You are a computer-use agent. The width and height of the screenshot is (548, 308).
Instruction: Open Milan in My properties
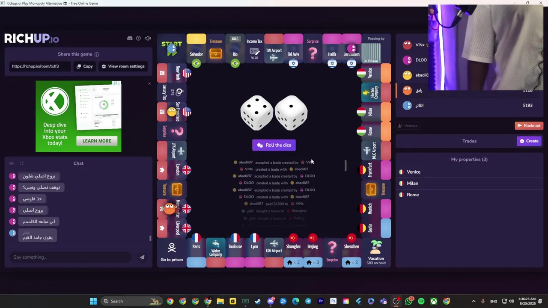coord(469,183)
